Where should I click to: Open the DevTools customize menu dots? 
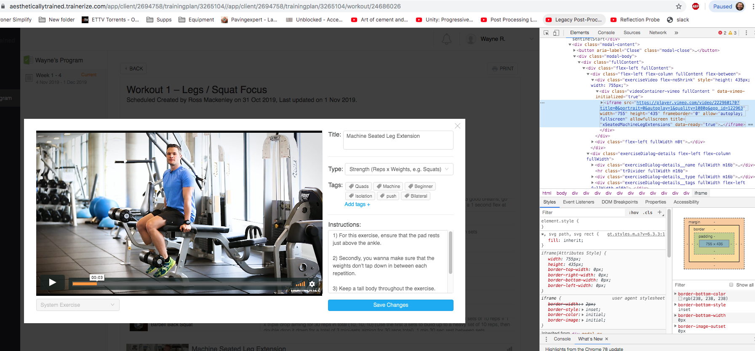(x=746, y=33)
